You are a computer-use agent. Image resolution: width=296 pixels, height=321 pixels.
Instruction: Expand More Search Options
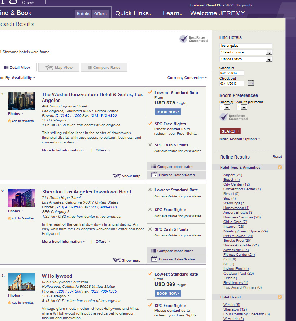[240, 139]
